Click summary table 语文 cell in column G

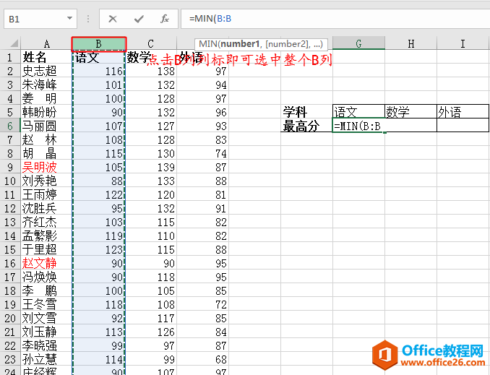pos(358,112)
